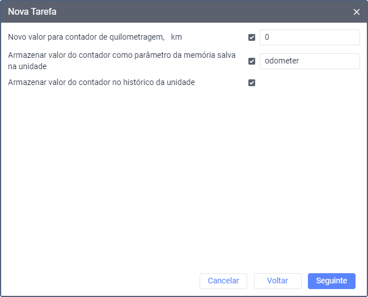The image size is (368, 297).
Task: Click the km unit text
Action: click(x=176, y=37)
